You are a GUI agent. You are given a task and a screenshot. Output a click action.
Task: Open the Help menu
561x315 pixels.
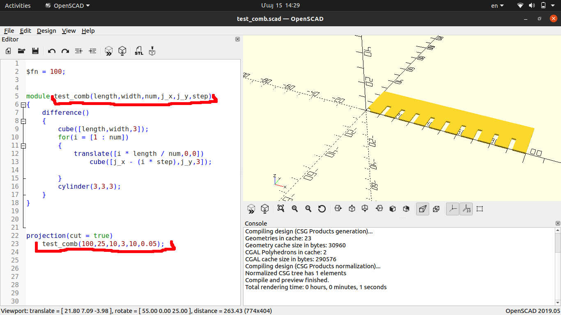(88, 31)
